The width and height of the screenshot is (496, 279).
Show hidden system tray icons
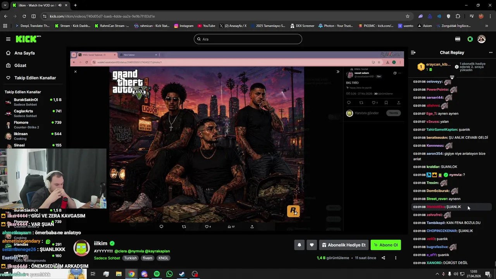click(x=437, y=274)
